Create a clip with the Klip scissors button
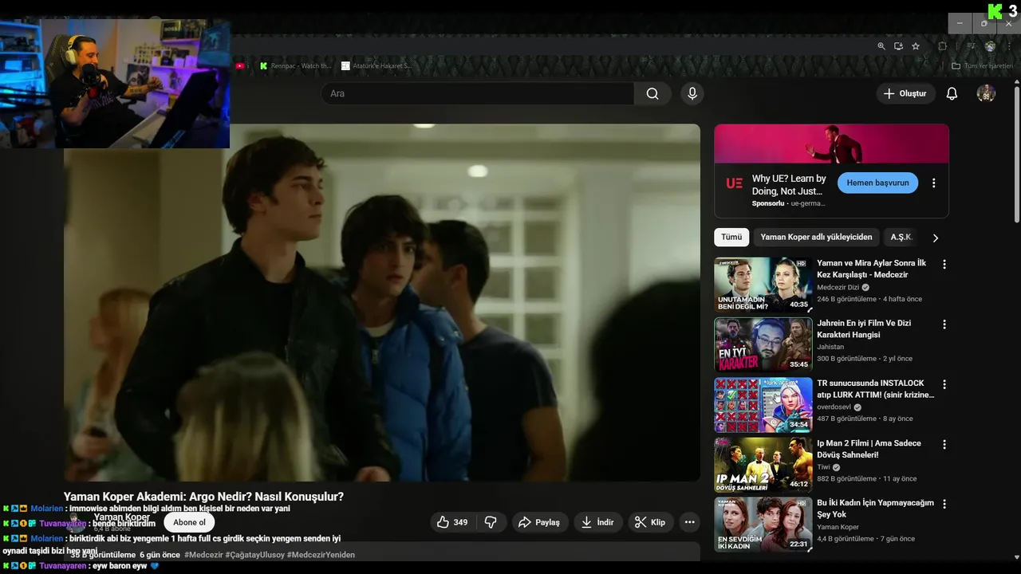 650,522
